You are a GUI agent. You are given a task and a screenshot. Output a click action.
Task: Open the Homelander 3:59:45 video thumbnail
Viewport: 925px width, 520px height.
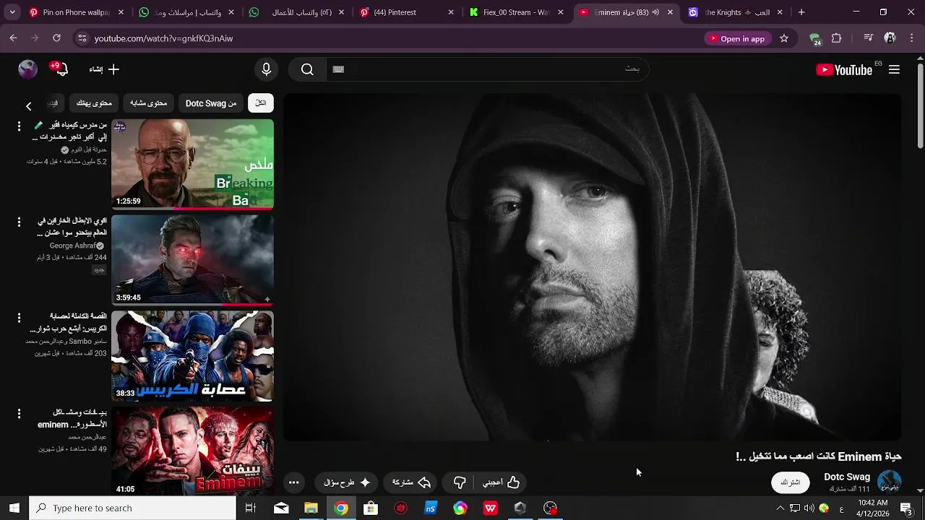pyautogui.click(x=192, y=261)
